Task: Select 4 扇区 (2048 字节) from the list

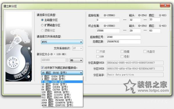Action: [x=62, y=79]
